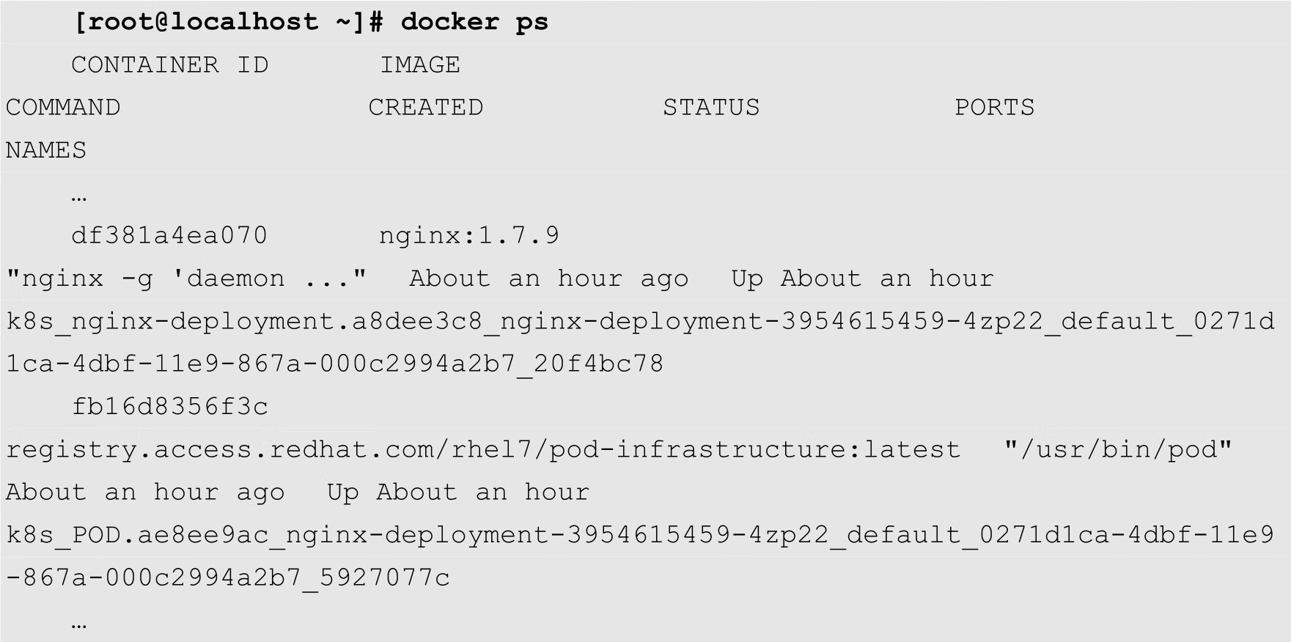This screenshot has width=1291, height=642.
Task: Click the "nginx -g 'daemon ..." command text
Action: click(x=186, y=278)
